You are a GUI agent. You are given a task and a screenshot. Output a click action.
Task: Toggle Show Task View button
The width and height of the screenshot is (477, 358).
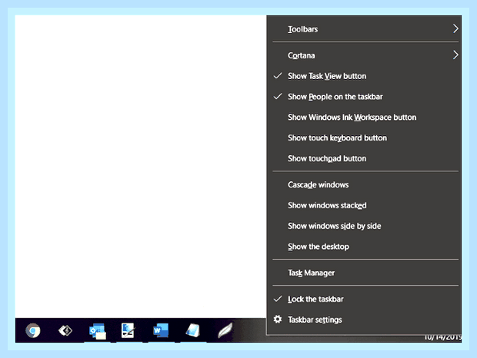[364, 76]
